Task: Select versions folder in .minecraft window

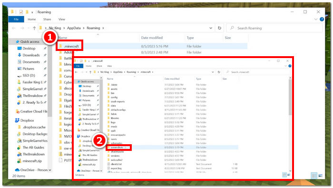Action: pyautogui.click(x=115, y=156)
